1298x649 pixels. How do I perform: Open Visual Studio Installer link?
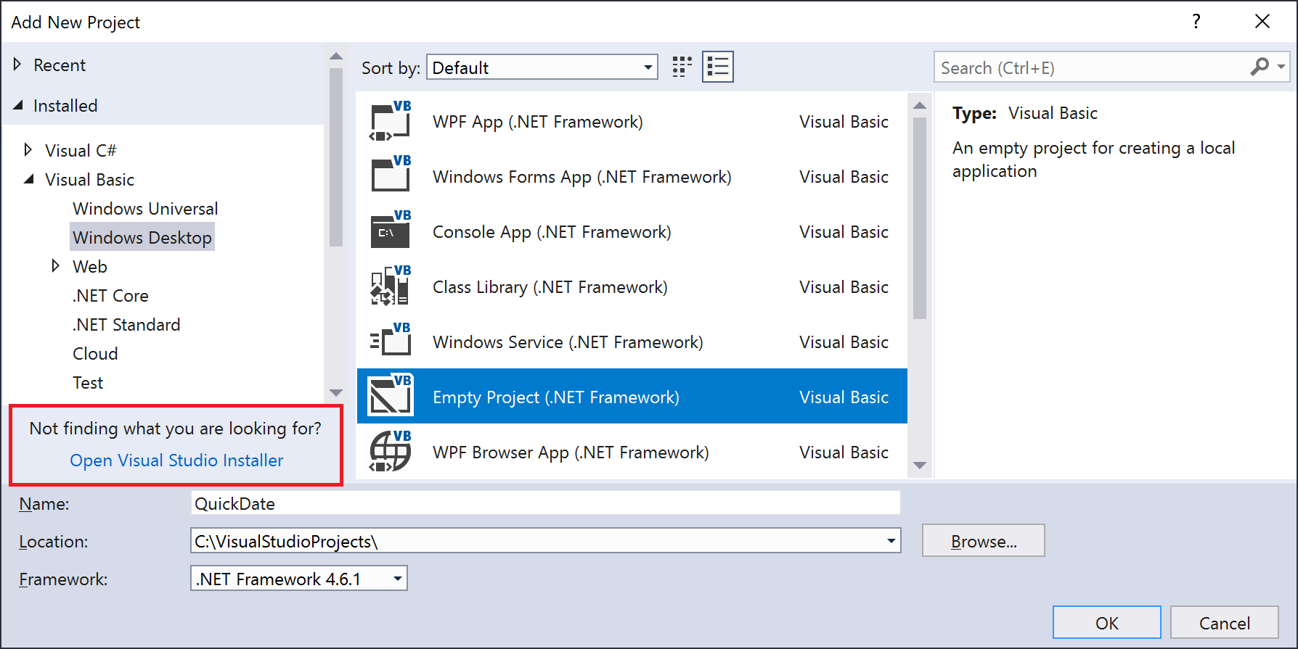(176, 460)
